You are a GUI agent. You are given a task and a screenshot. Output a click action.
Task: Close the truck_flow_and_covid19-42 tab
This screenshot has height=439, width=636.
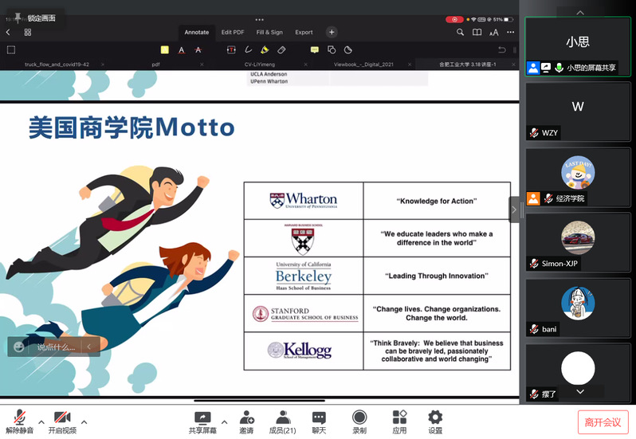[x=103, y=65]
